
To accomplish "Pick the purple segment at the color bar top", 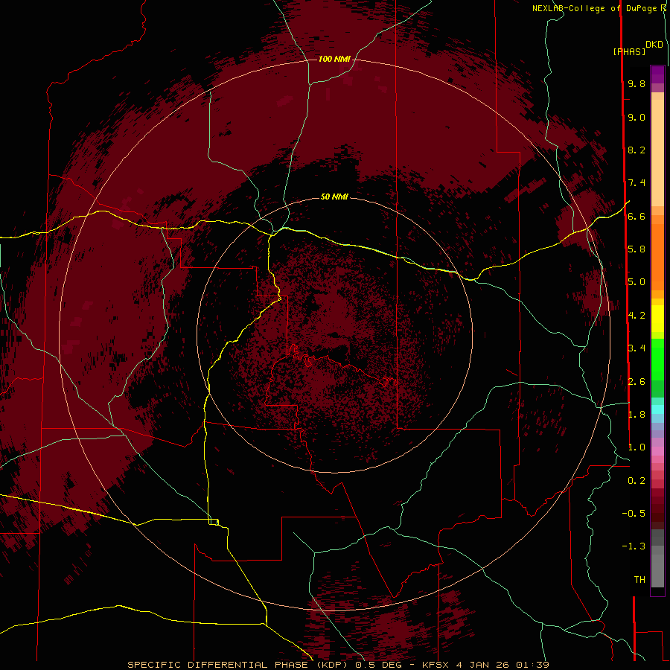I will [x=657, y=74].
